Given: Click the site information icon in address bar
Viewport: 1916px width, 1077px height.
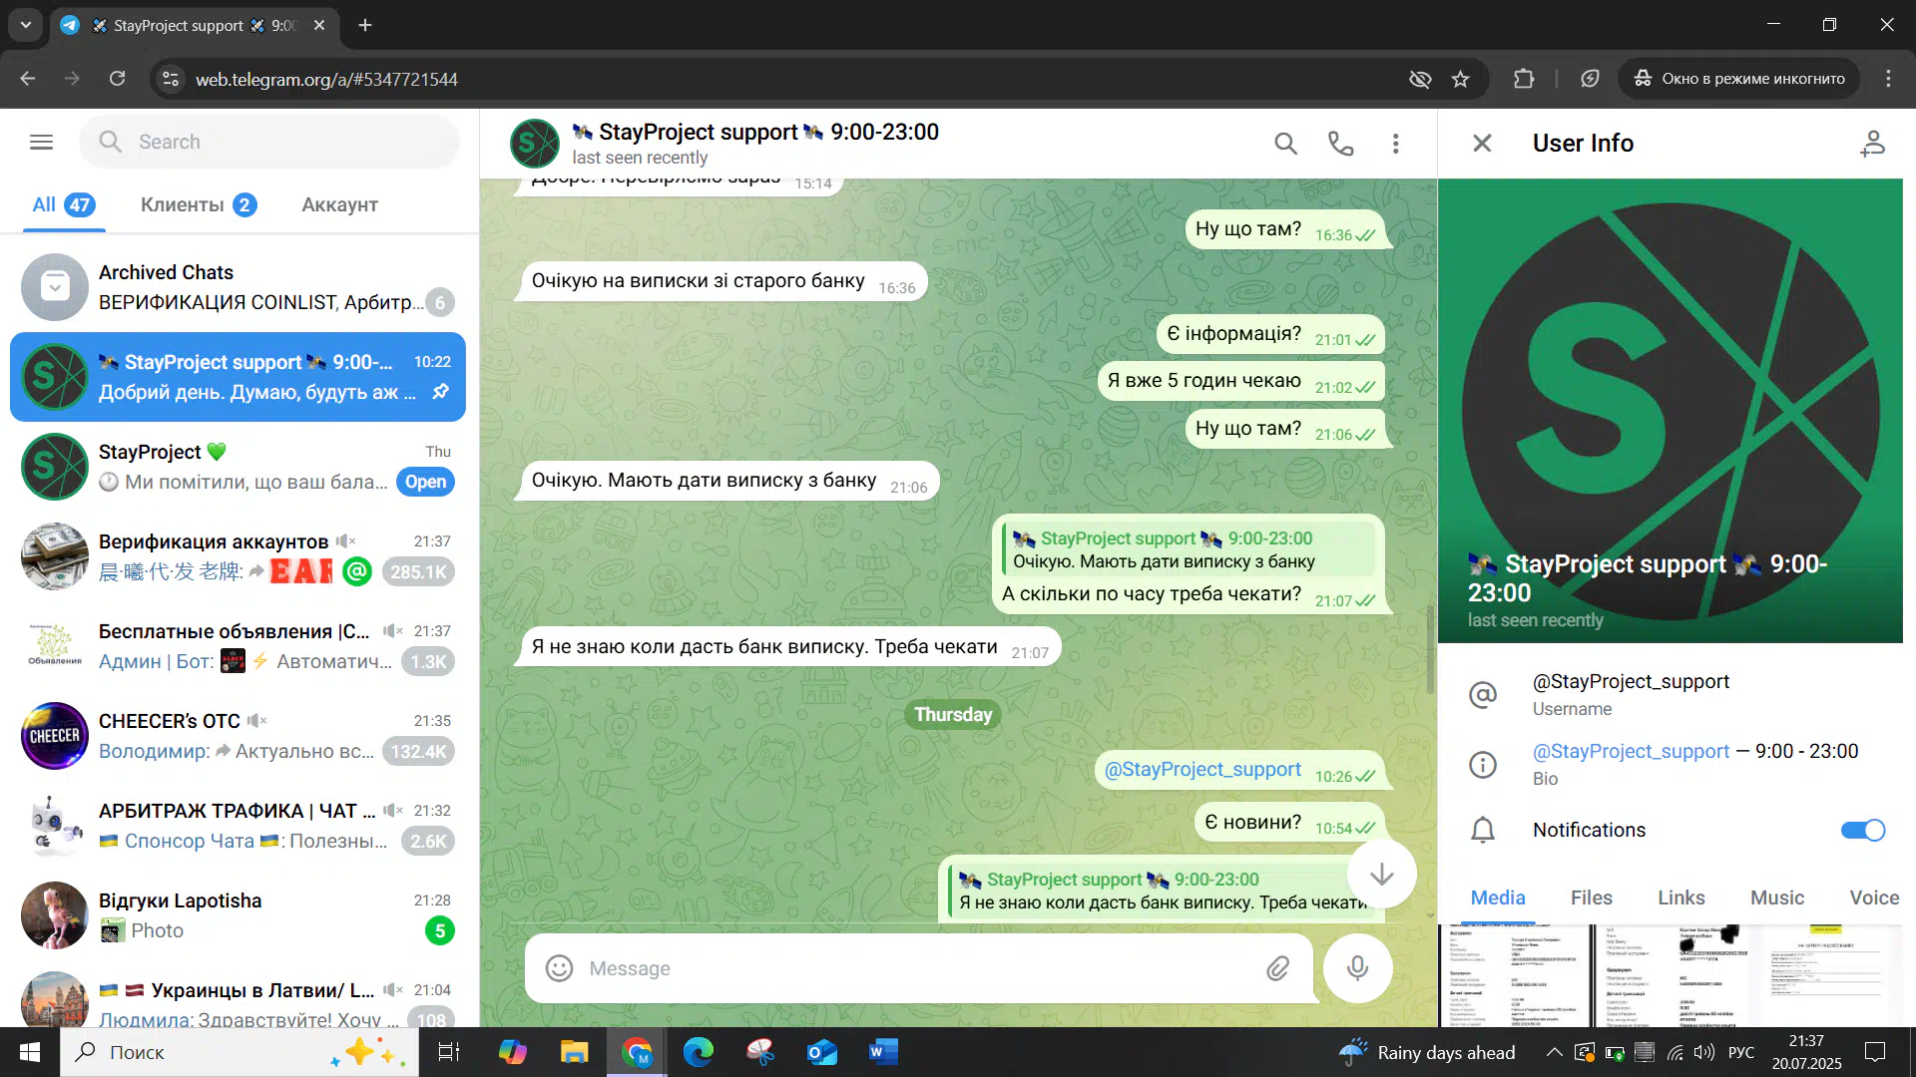Looking at the screenshot, I should [x=171, y=79].
